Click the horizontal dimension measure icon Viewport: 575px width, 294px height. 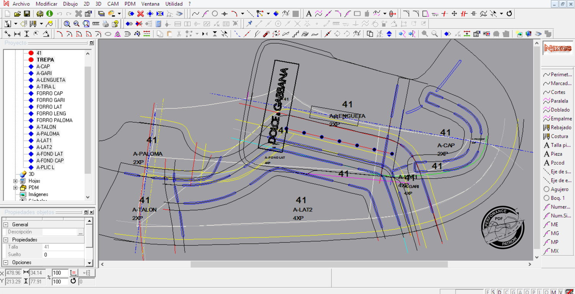[x=17, y=34]
